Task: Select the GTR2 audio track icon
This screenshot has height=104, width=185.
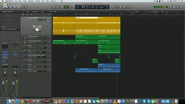Action: (25, 70)
